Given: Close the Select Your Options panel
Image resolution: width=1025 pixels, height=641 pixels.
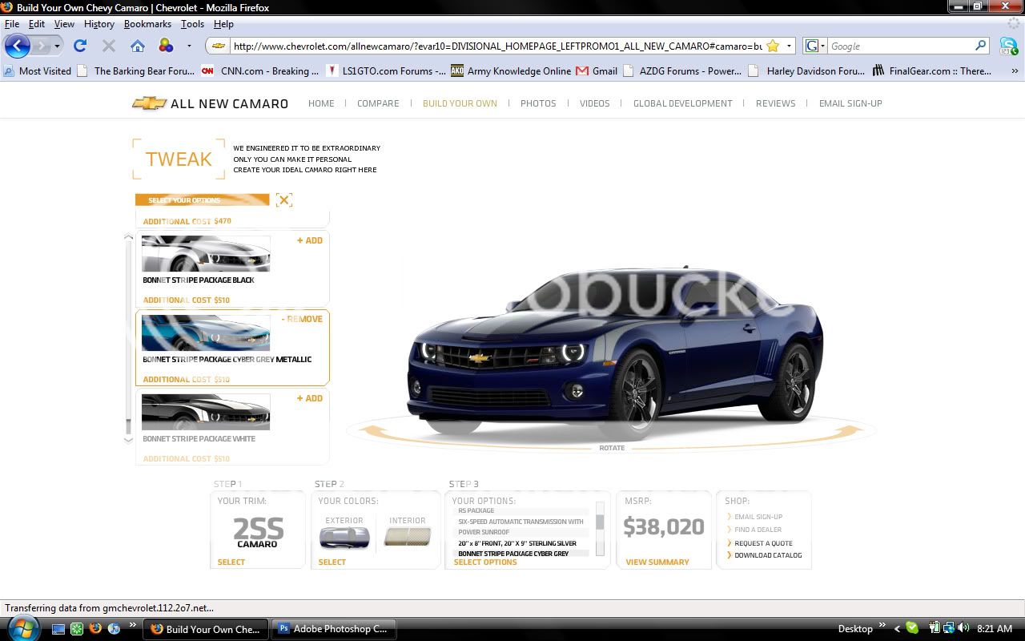Looking at the screenshot, I should 283,200.
